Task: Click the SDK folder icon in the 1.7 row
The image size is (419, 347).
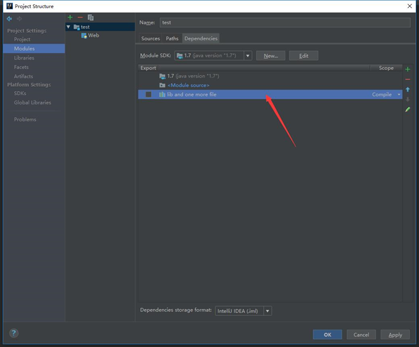Action: click(x=162, y=76)
